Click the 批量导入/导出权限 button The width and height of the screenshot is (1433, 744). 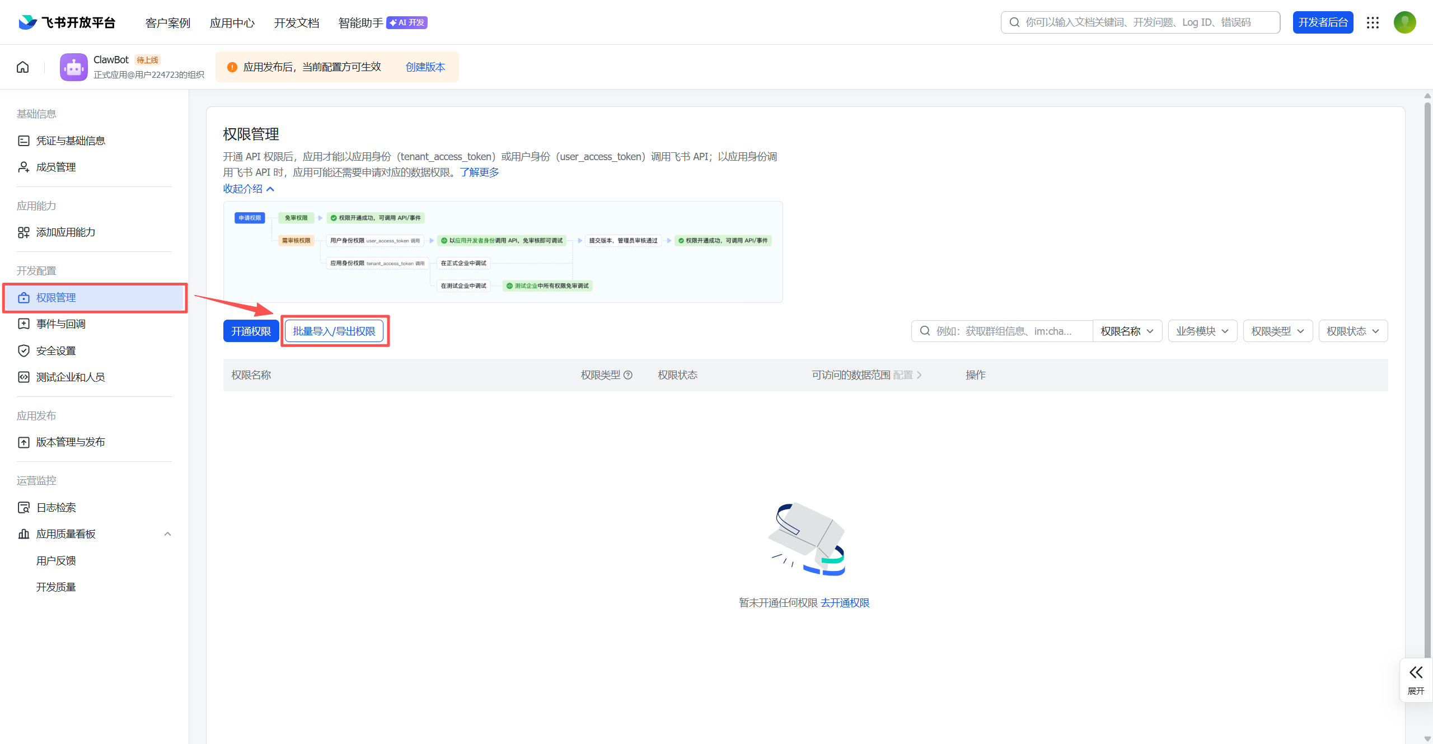click(334, 331)
